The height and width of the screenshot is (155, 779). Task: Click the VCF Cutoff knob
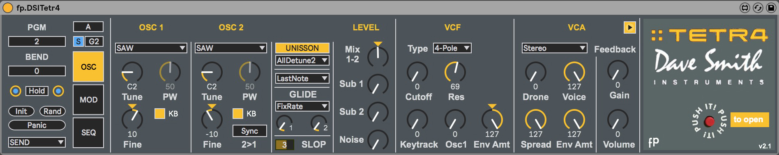coord(417,72)
